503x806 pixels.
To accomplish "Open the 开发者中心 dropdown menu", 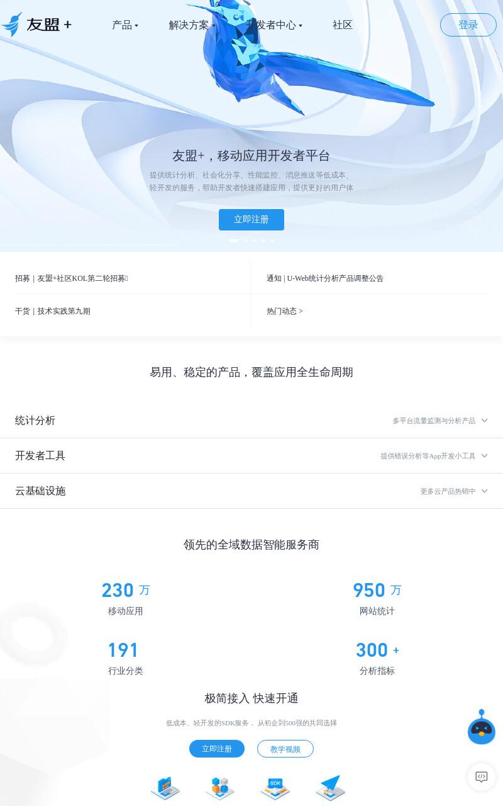I will tap(274, 25).
